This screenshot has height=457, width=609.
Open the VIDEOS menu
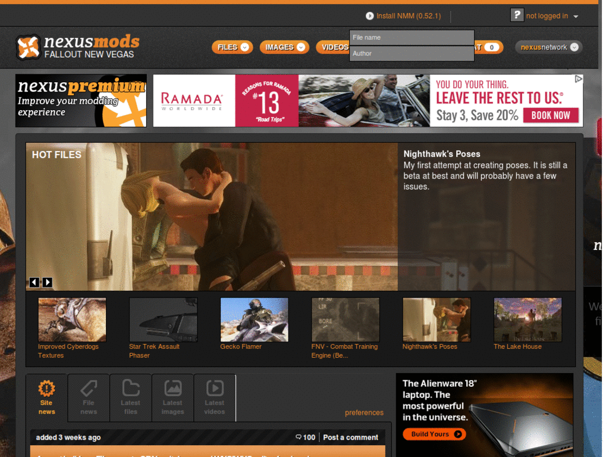click(x=333, y=47)
